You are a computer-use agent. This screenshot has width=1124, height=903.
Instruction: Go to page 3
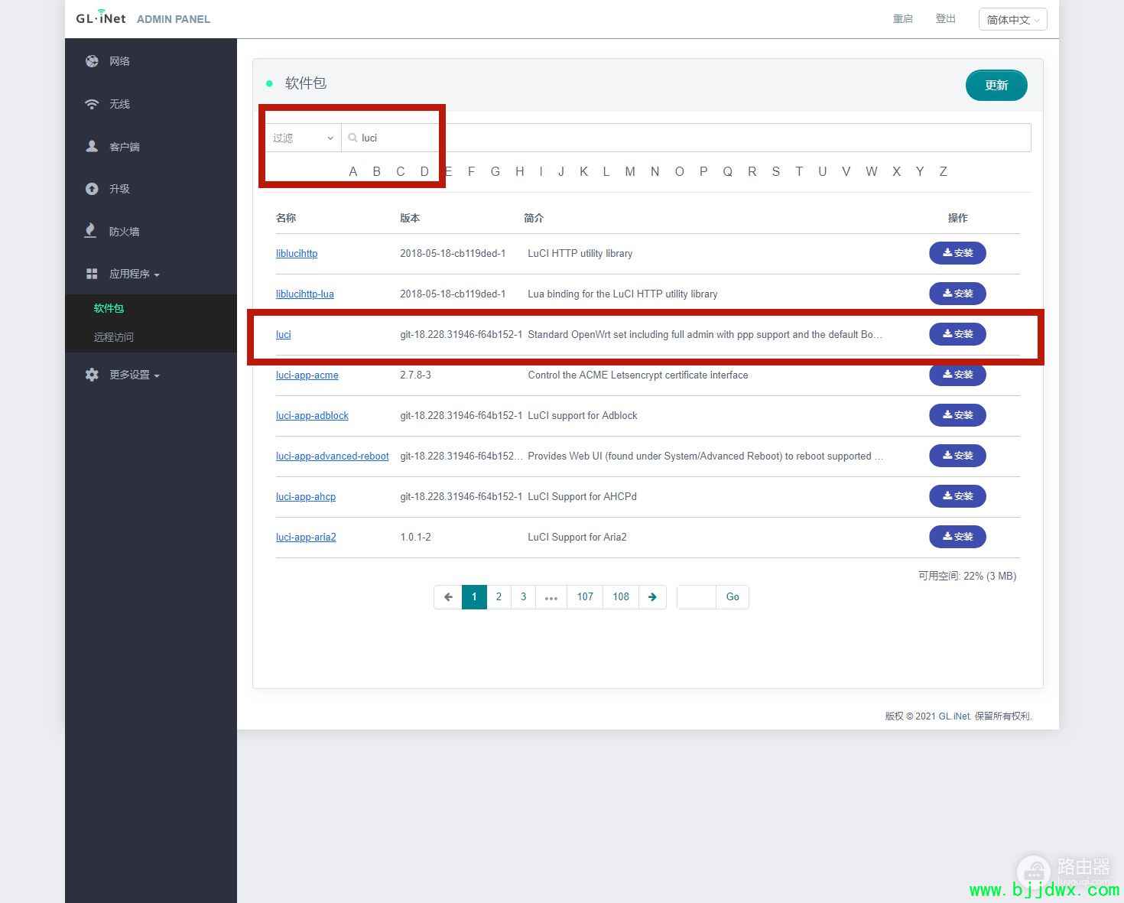coord(524,597)
